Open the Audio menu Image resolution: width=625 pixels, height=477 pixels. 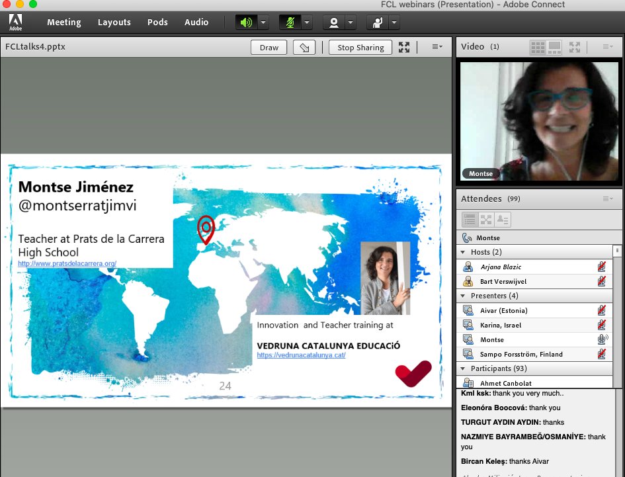196,22
